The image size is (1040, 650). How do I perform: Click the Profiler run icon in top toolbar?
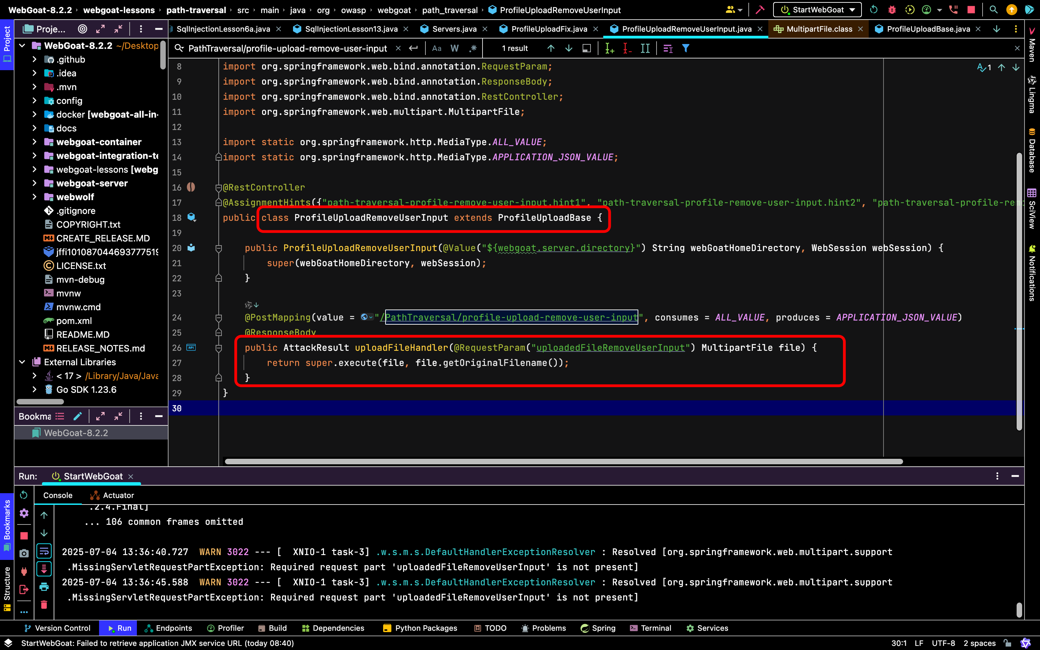point(927,10)
